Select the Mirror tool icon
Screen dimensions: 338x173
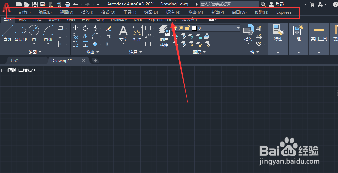click(85, 36)
